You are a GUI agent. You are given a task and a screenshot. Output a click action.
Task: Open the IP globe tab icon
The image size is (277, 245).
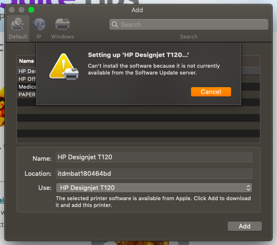pyautogui.click(x=39, y=24)
